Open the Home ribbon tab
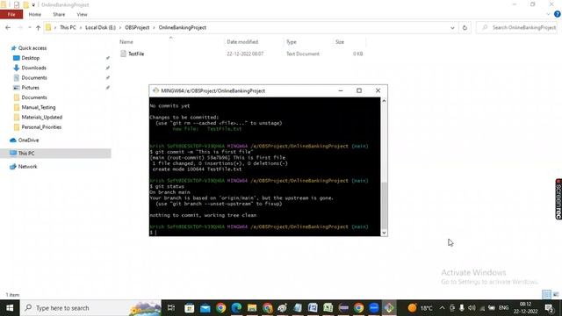The height and width of the screenshot is (316, 562). pos(35,14)
